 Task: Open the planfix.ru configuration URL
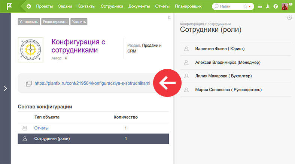click(92, 83)
